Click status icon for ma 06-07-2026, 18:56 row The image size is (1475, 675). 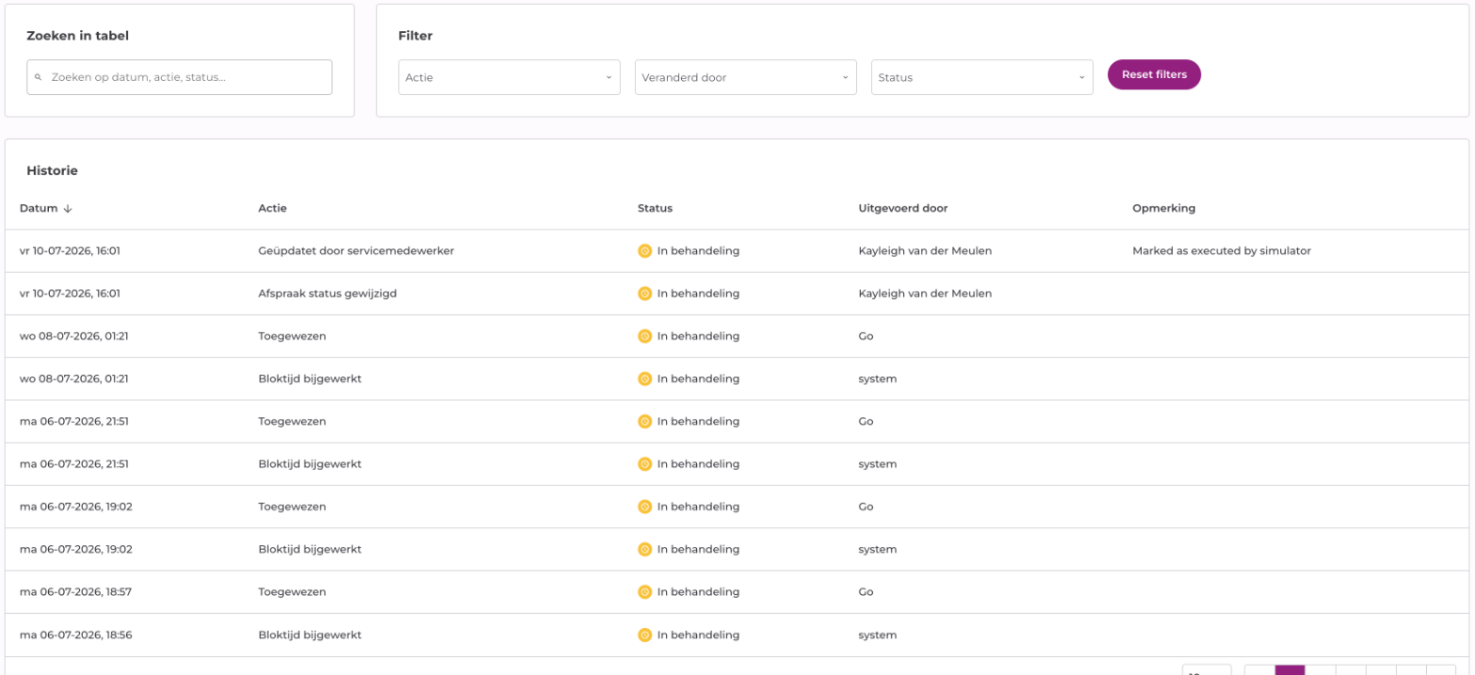(644, 635)
